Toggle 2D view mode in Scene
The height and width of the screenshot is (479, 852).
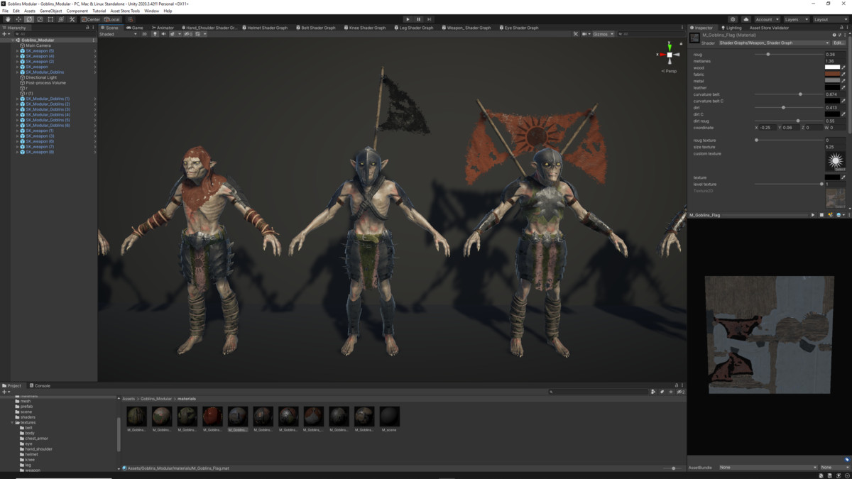coord(145,34)
